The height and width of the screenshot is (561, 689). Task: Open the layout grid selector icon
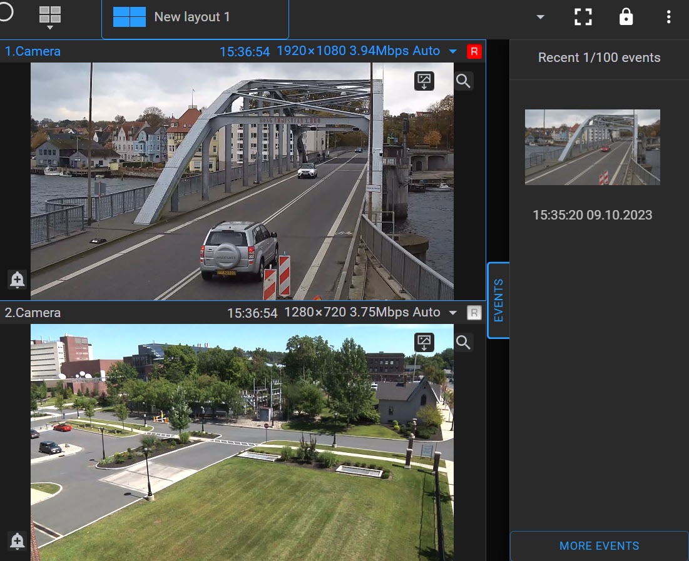tap(49, 17)
